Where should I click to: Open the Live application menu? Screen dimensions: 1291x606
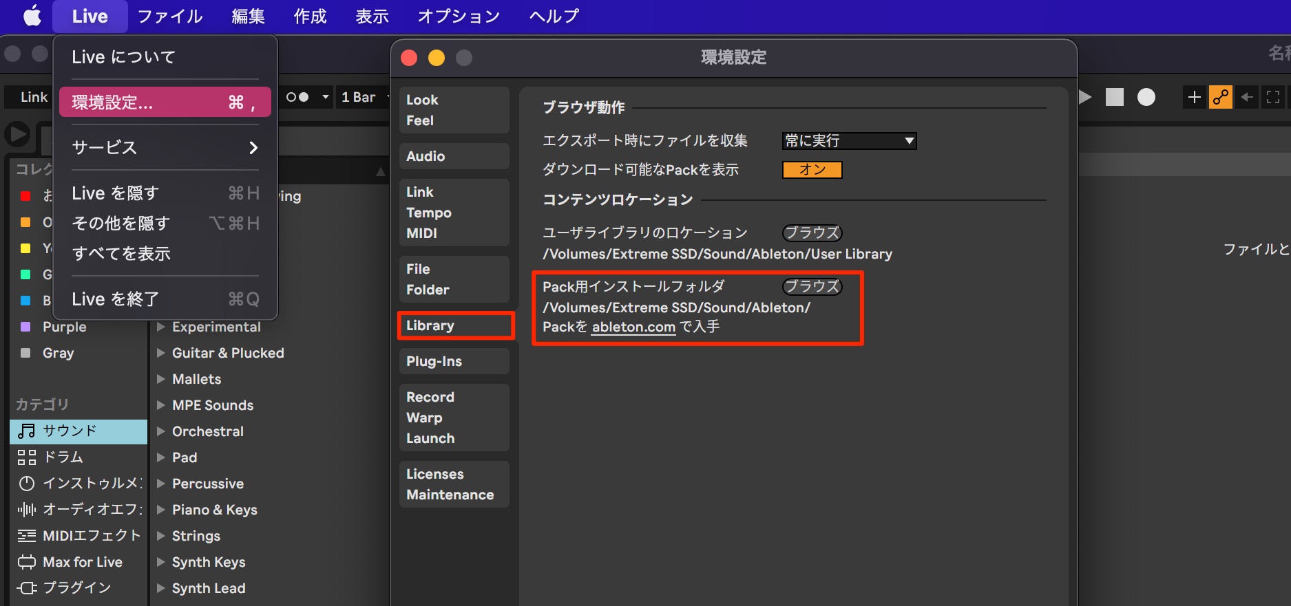click(90, 16)
